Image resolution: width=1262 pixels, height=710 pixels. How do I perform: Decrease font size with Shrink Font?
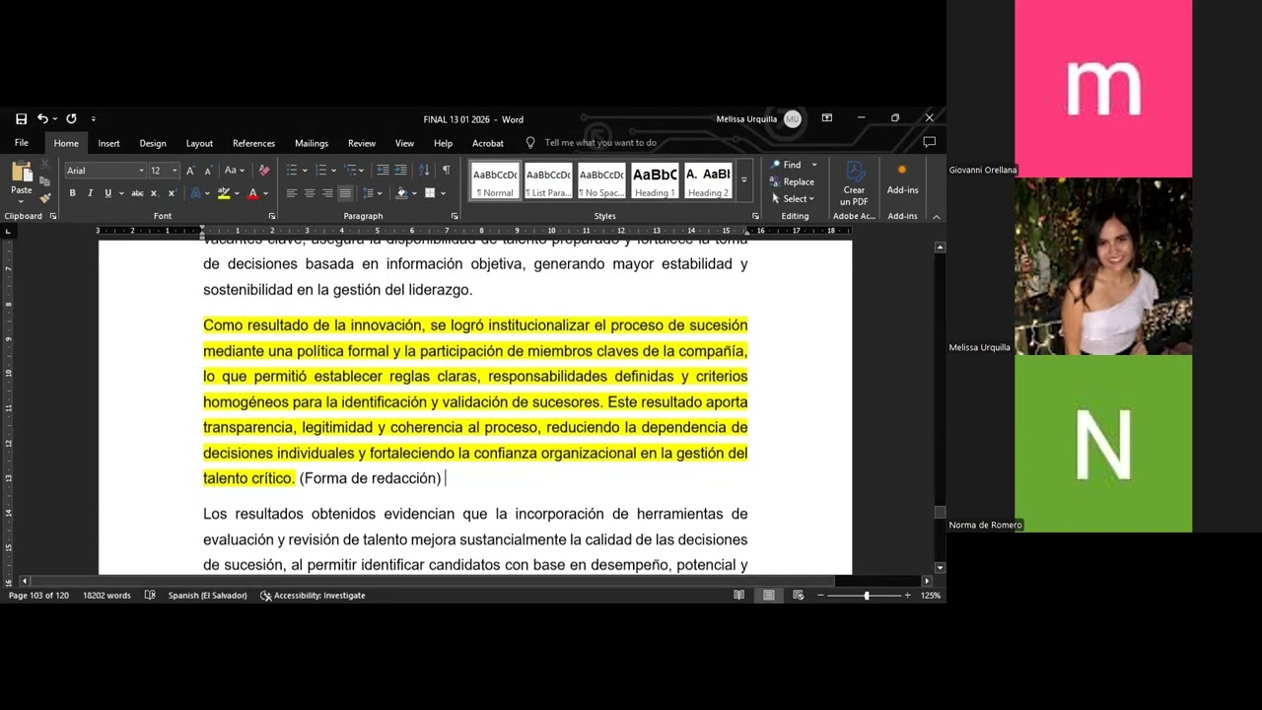pyautogui.click(x=208, y=171)
